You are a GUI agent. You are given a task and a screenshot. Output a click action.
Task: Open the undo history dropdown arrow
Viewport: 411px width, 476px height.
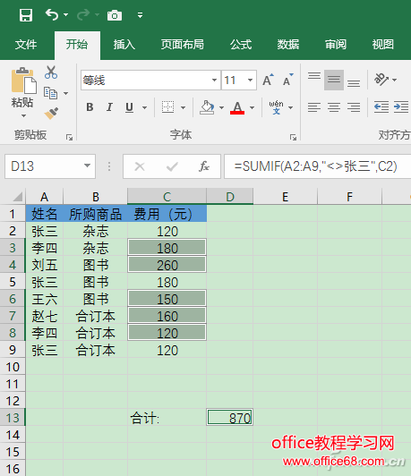(x=65, y=14)
